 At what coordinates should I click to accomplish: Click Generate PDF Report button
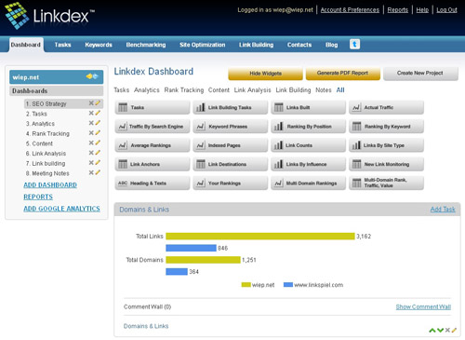(x=342, y=74)
